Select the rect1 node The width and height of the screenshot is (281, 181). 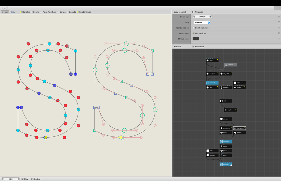point(239,83)
